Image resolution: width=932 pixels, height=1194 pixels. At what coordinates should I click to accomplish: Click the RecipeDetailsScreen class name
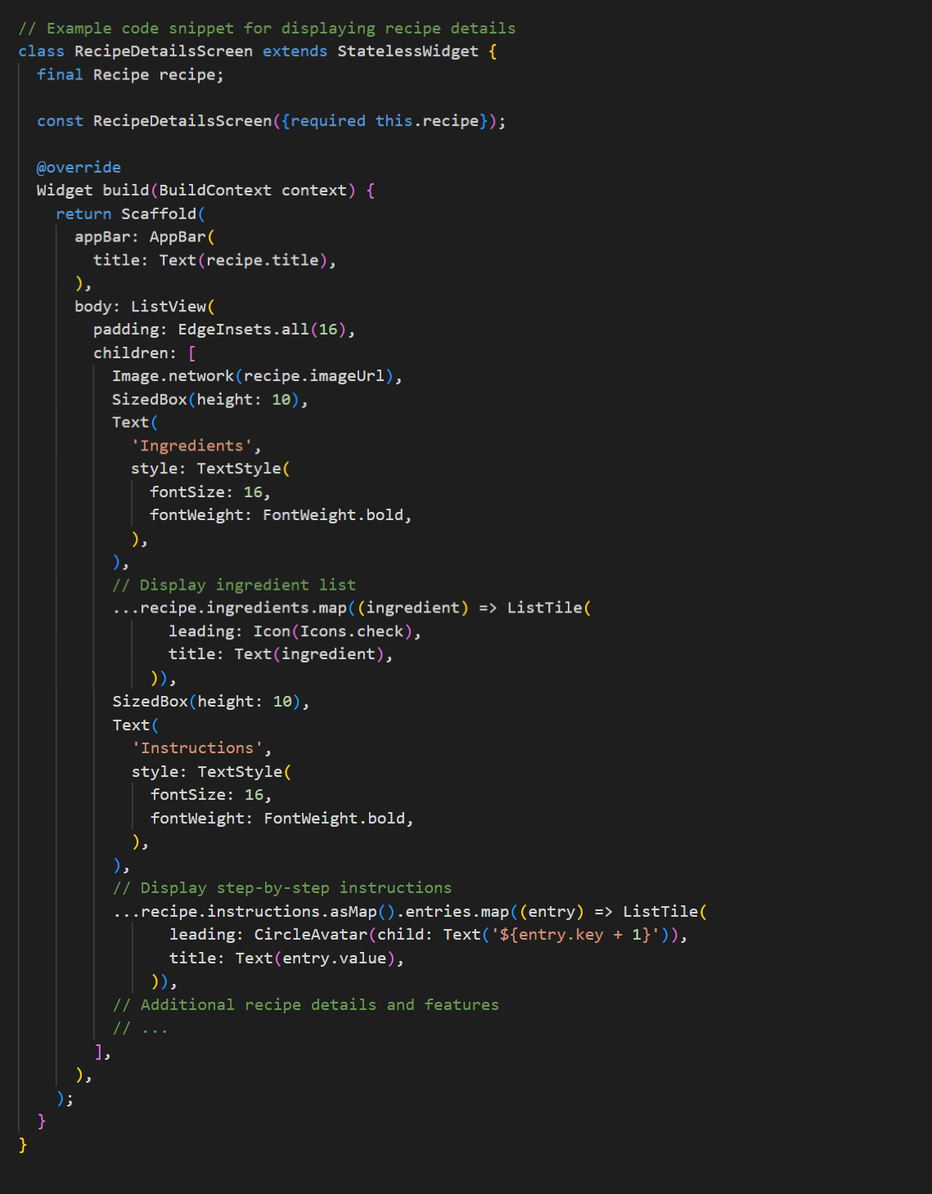pyautogui.click(x=162, y=51)
